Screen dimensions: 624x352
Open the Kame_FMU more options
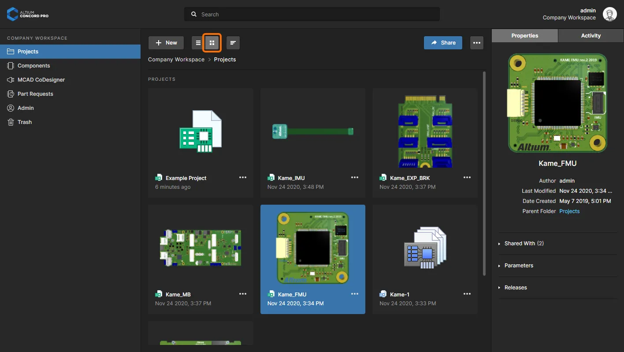(355, 294)
